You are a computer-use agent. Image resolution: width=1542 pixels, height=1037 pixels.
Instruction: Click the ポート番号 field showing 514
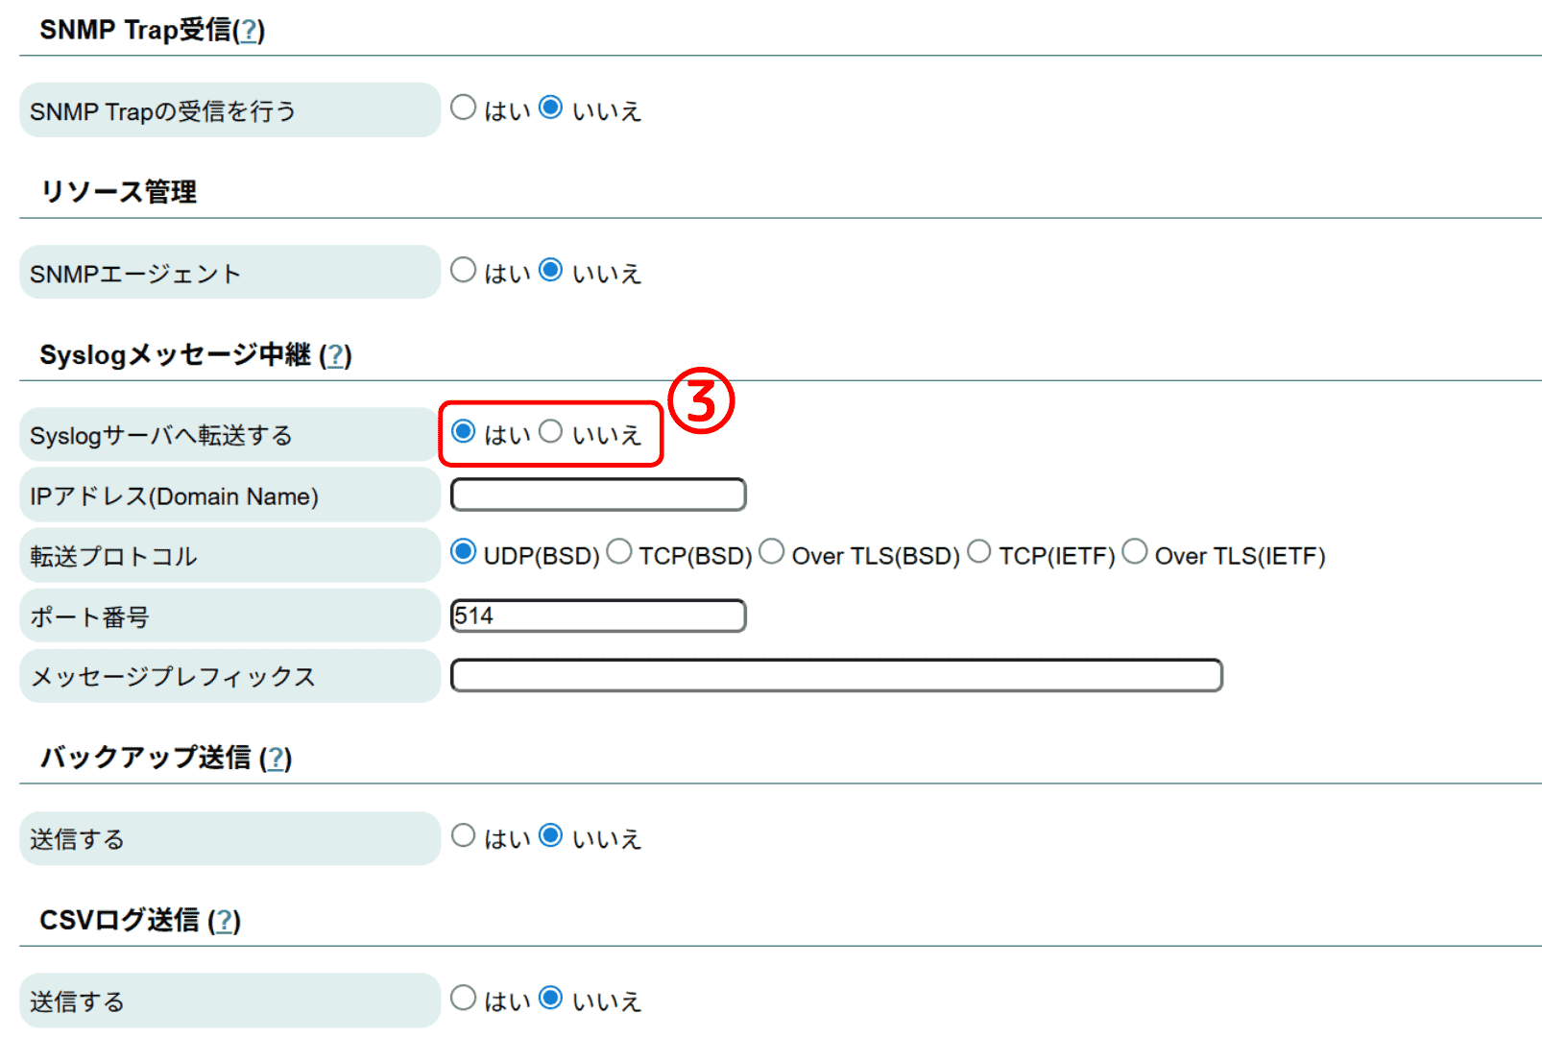click(x=598, y=615)
